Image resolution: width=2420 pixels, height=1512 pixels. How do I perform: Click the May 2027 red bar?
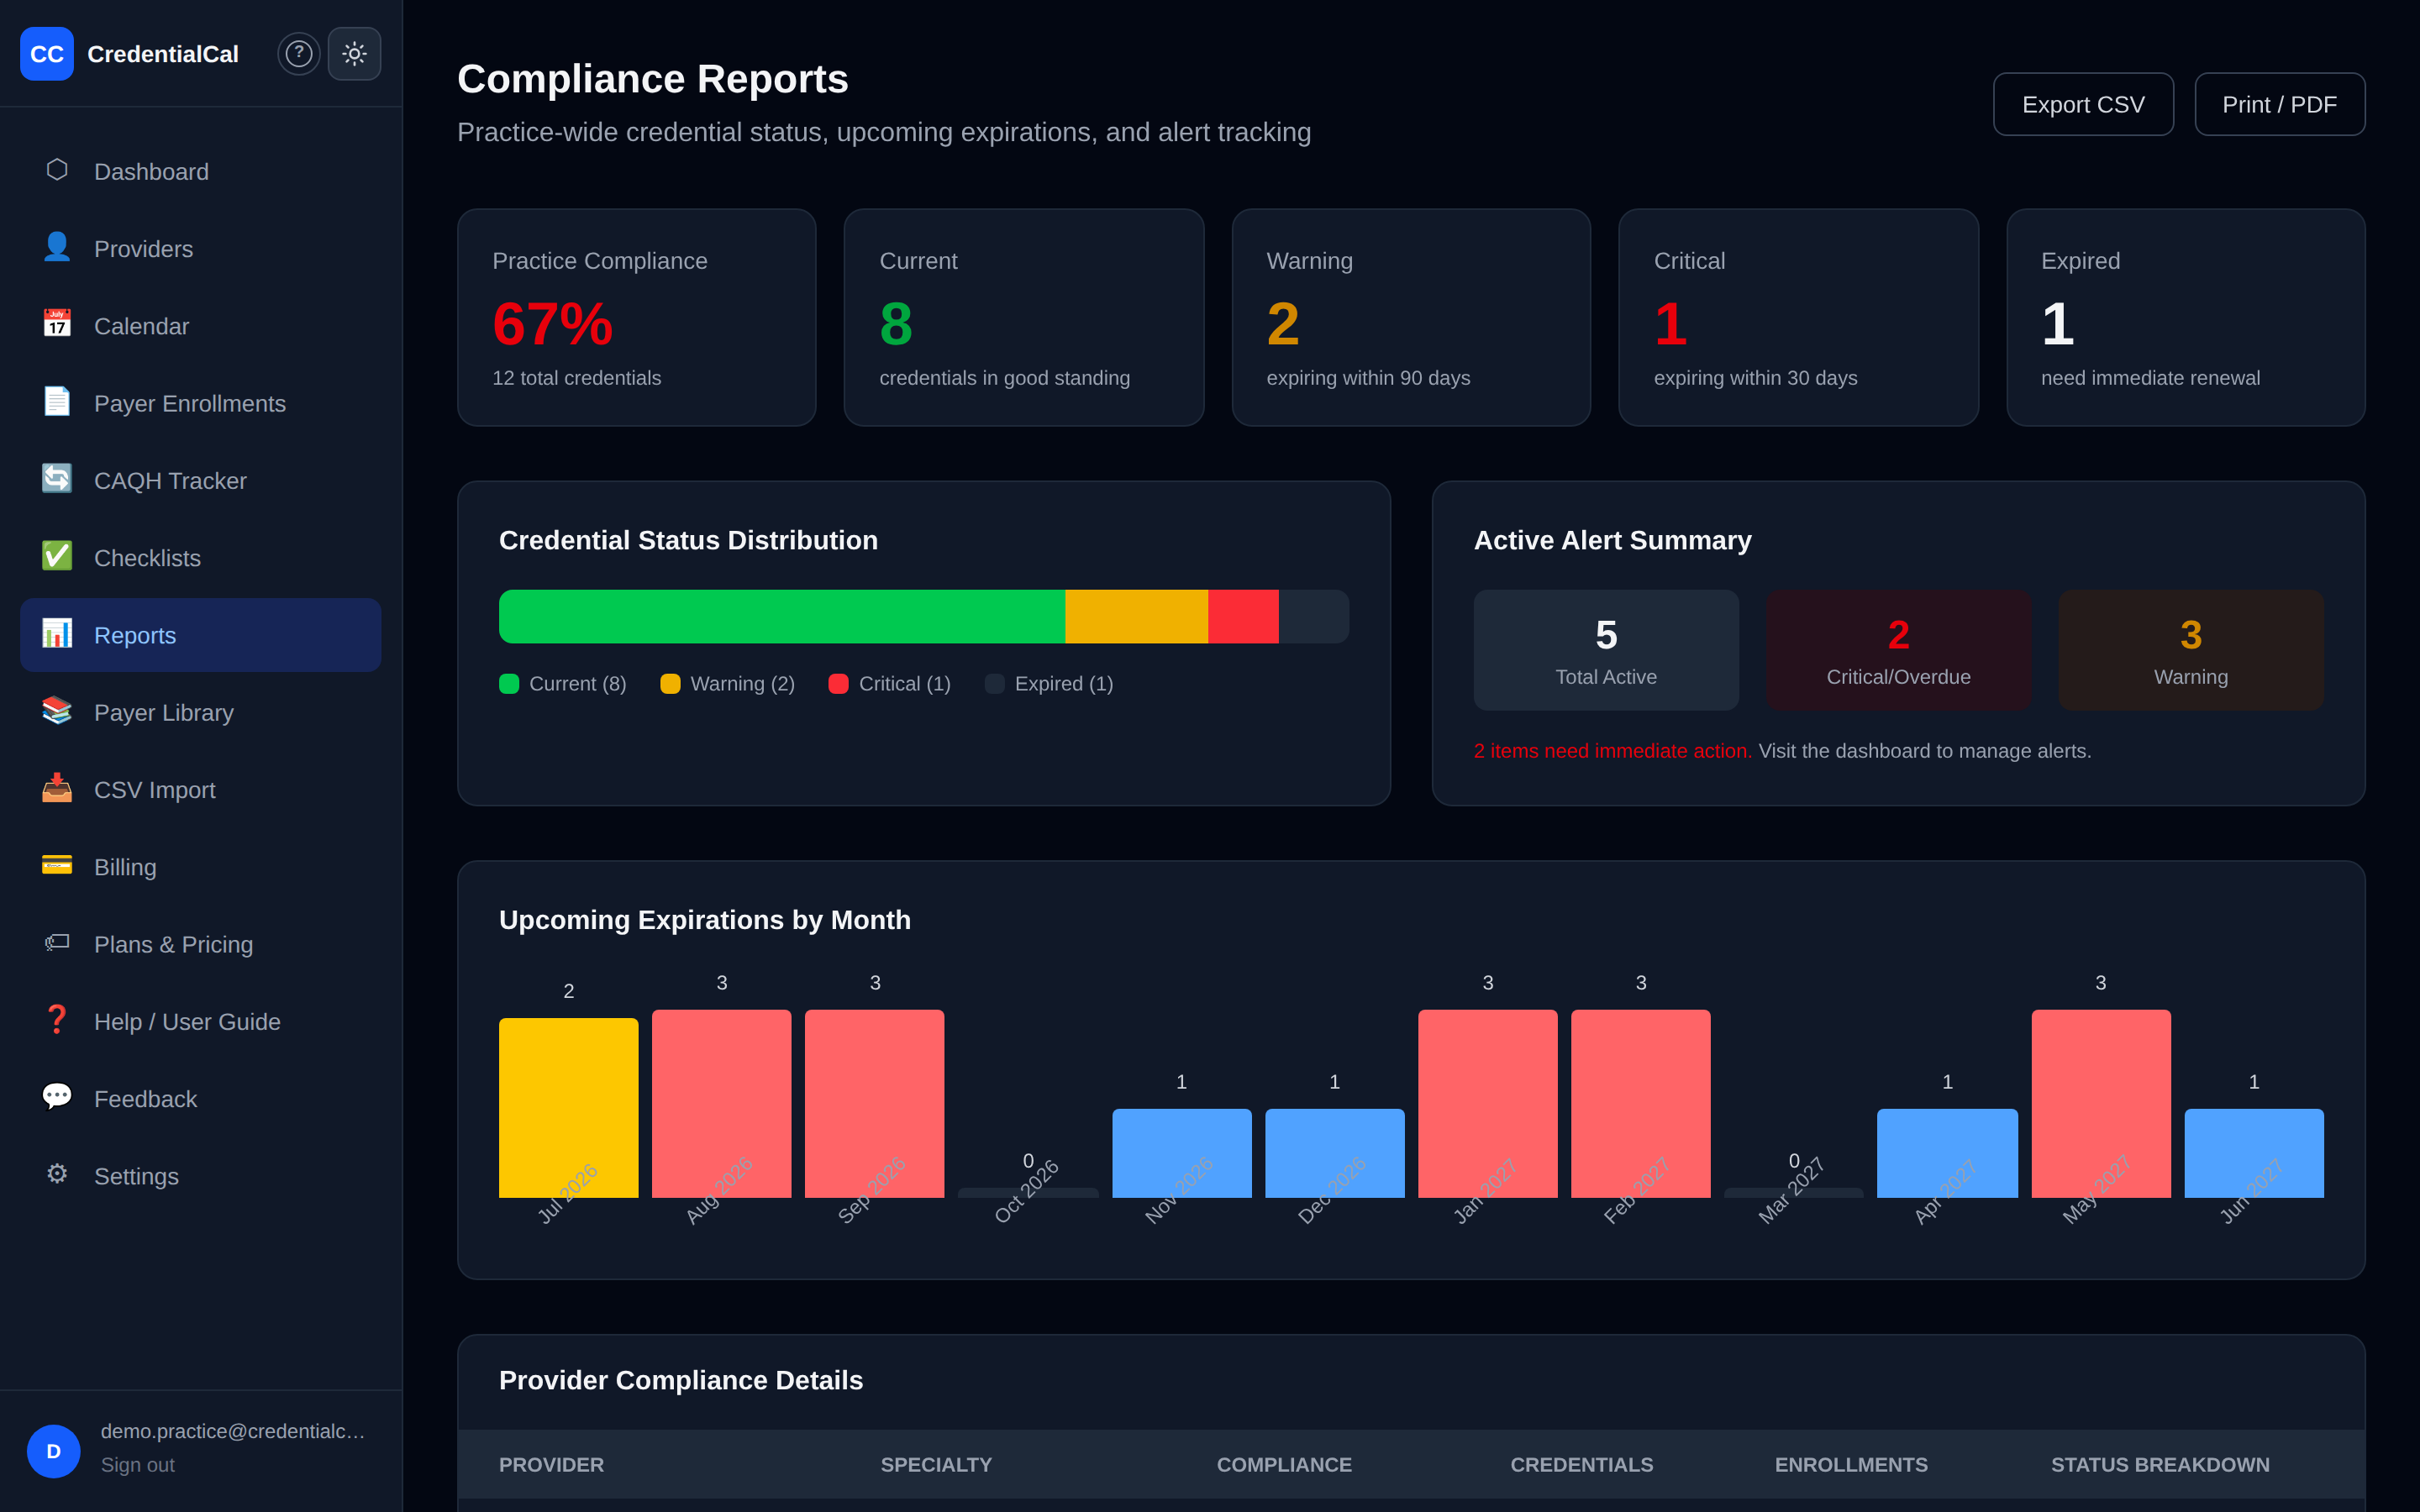[x=2101, y=1104]
